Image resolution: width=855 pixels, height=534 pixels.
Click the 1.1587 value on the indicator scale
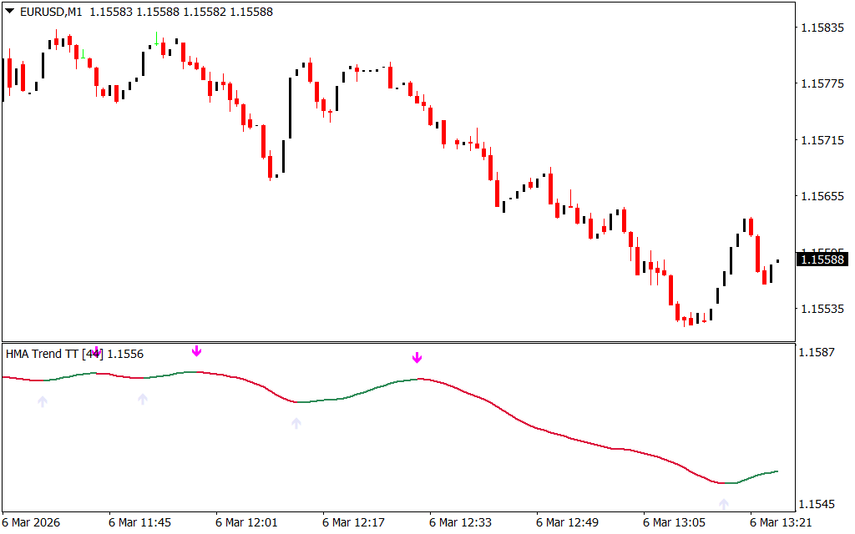click(x=818, y=353)
